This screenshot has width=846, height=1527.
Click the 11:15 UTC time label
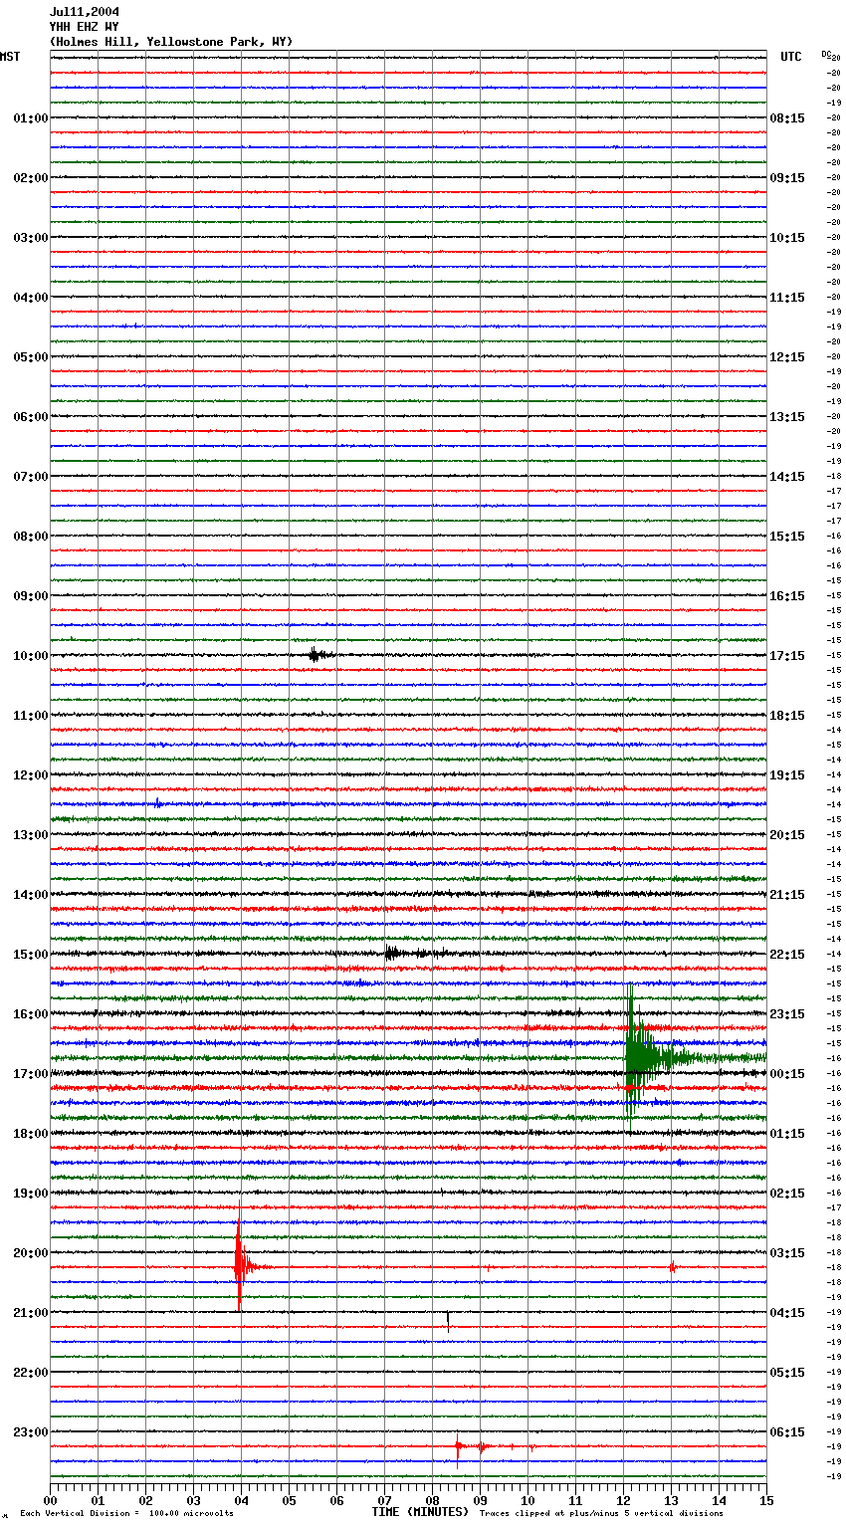(787, 298)
